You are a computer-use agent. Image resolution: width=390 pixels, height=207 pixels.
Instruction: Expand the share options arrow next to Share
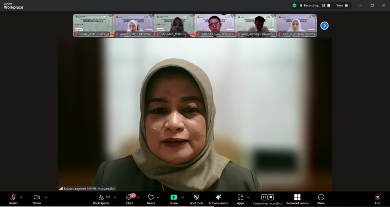tap(183, 197)
